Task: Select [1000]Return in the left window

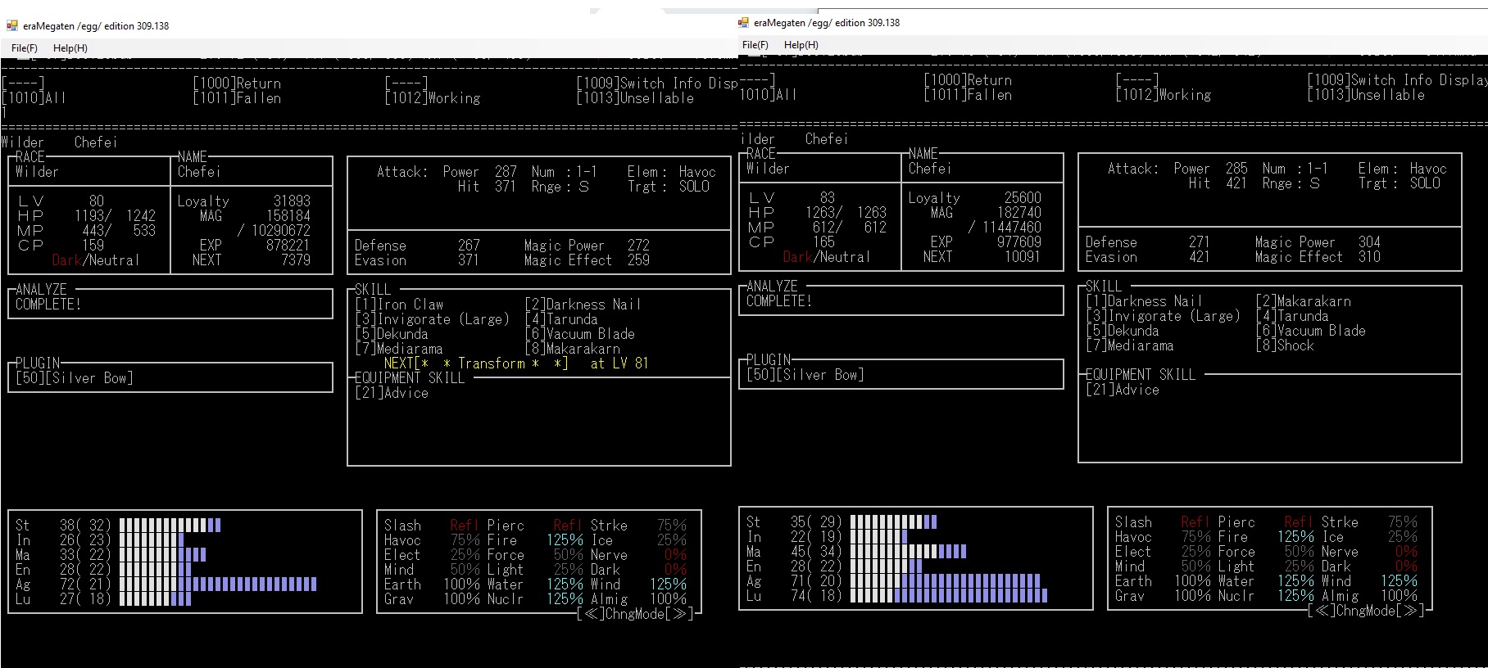Action: pyautogui.click(x=237, y=83)
